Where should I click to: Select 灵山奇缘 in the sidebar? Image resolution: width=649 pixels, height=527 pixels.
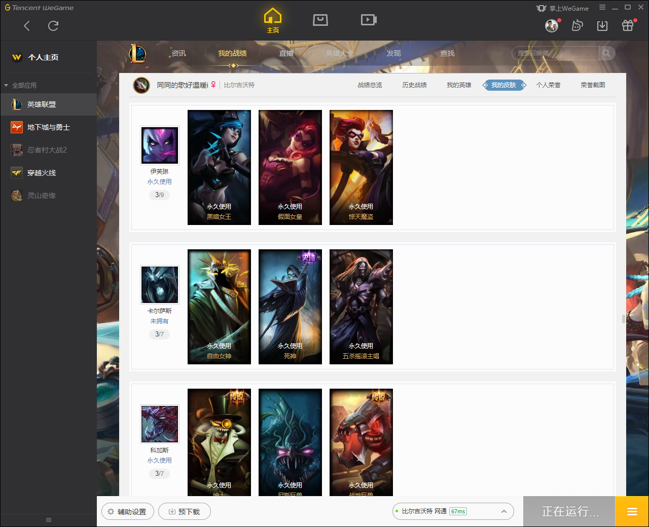[x=48, y=196]
